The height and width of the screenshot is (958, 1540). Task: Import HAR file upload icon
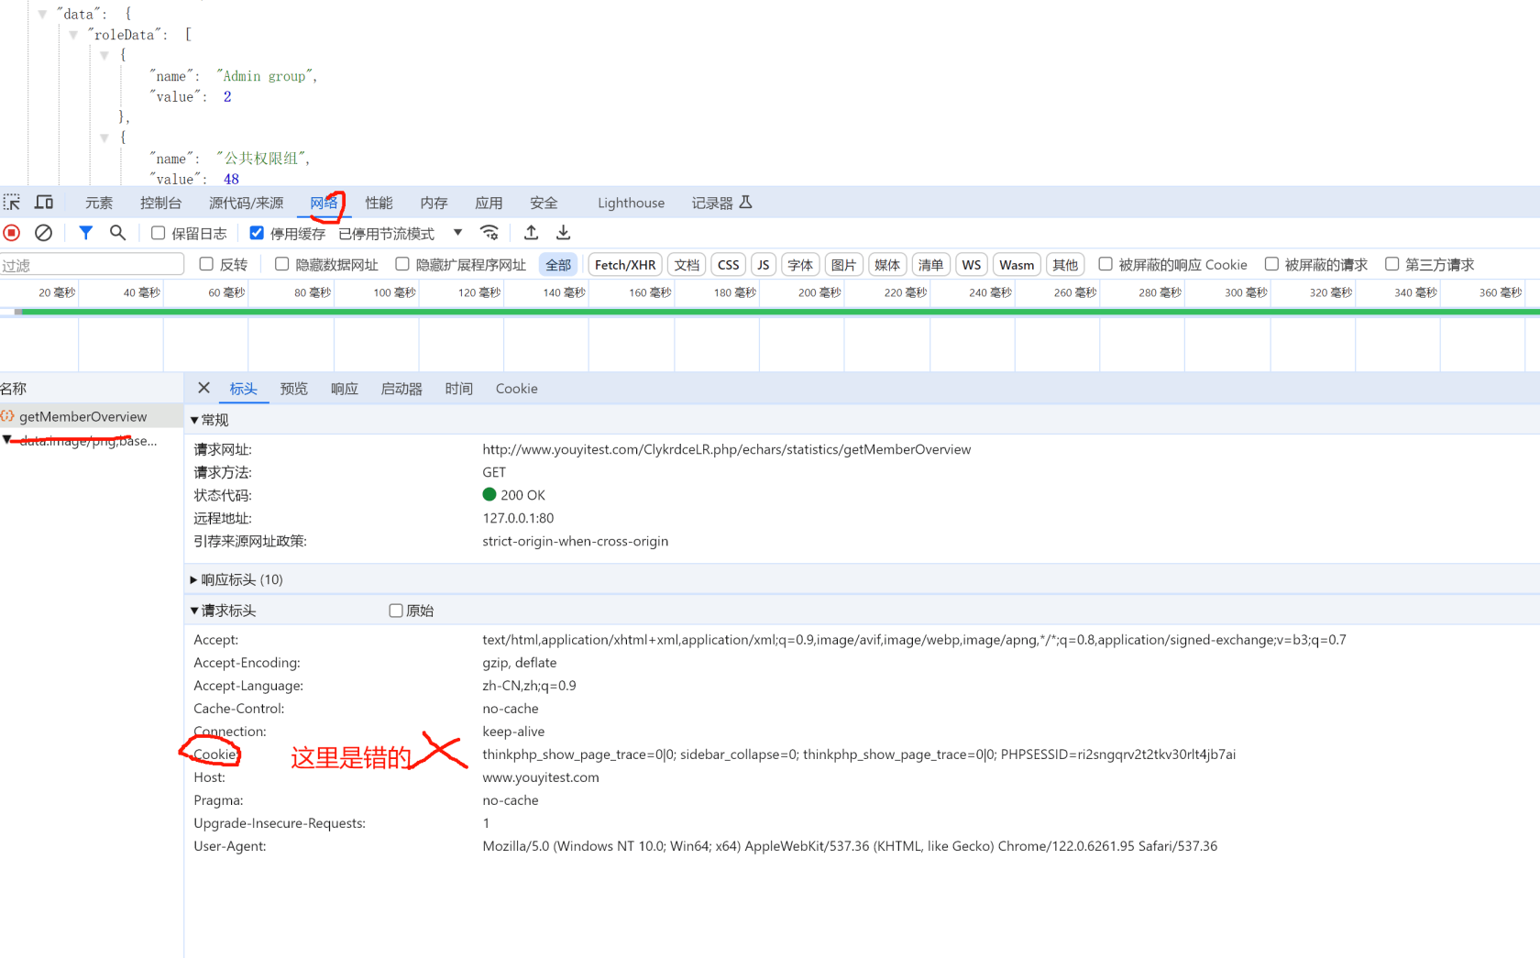(x=531, y=233)
